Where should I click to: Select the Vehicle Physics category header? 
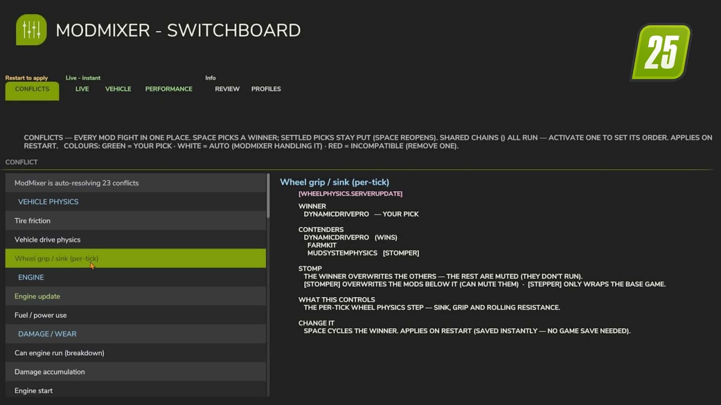pos(135,202)
